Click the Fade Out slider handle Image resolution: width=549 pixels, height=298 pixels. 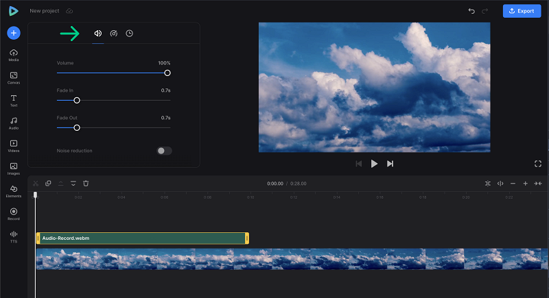pyautogui.click(x=77, y=128)
